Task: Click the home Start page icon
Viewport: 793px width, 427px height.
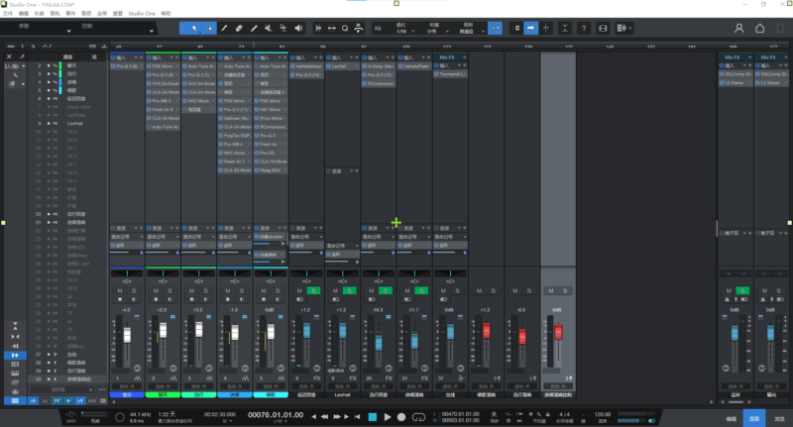Action: (760, 29)
